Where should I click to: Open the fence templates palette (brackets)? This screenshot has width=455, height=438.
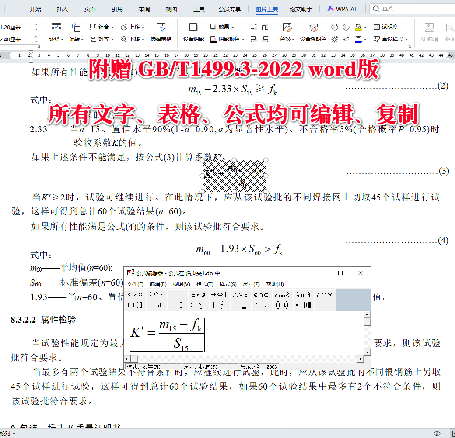135,305
